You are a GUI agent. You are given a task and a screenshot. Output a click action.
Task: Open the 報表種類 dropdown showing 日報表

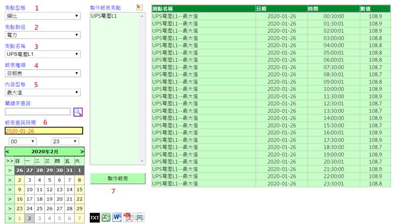click(42, 73)
